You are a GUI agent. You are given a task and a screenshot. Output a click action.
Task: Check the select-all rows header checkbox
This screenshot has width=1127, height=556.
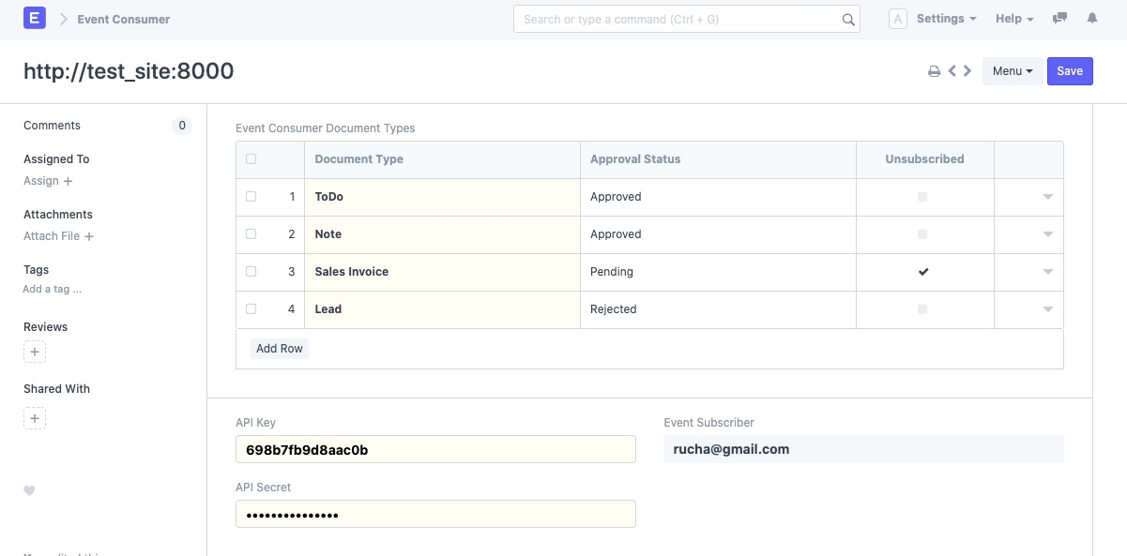251,159
